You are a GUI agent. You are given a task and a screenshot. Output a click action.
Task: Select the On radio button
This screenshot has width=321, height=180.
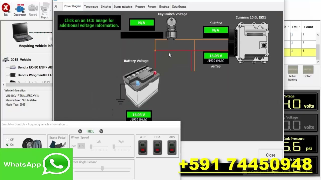7,145
